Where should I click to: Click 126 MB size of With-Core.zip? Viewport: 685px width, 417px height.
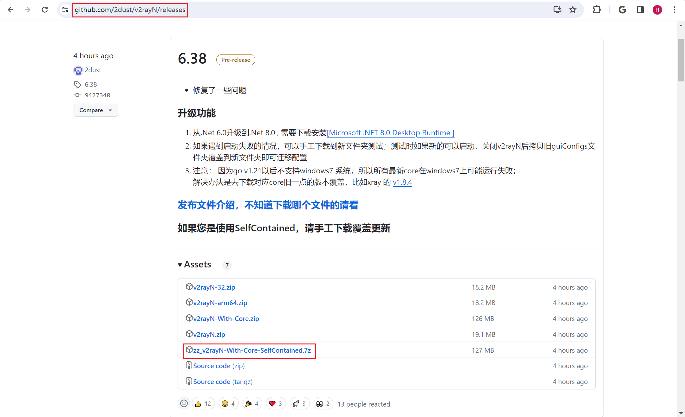[483, 318]
